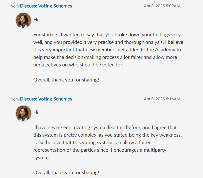Click the "Hi" greeting in the 8:09AM post
The width and height of the screenshot is (203, 178).
coord(36,20)
